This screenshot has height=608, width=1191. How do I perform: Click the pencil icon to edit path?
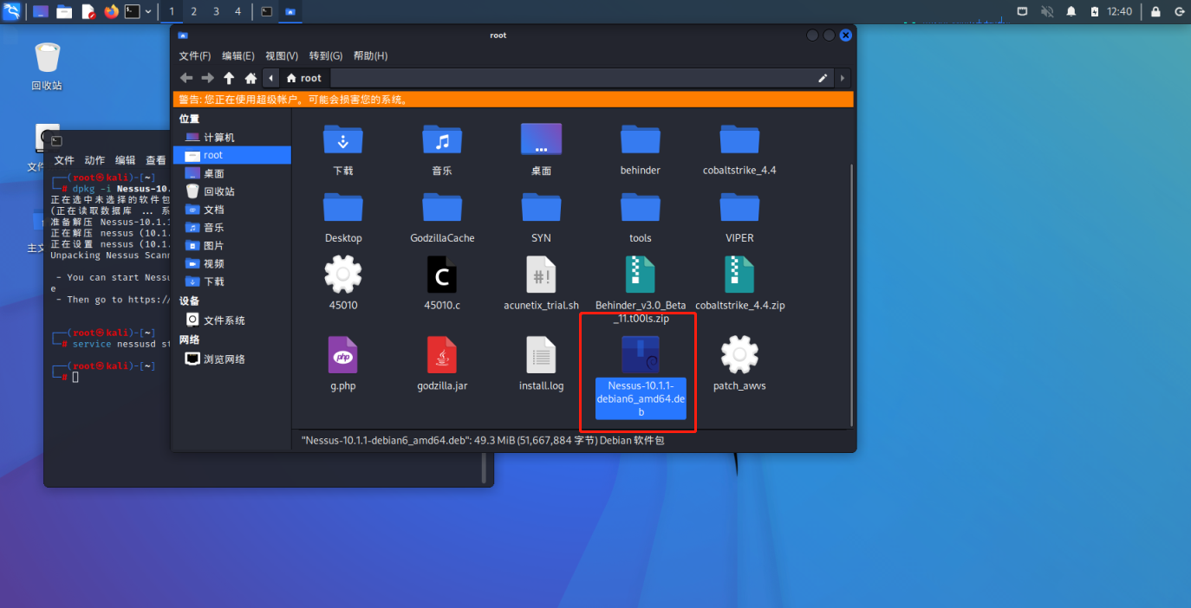click(x=823, y=78)
